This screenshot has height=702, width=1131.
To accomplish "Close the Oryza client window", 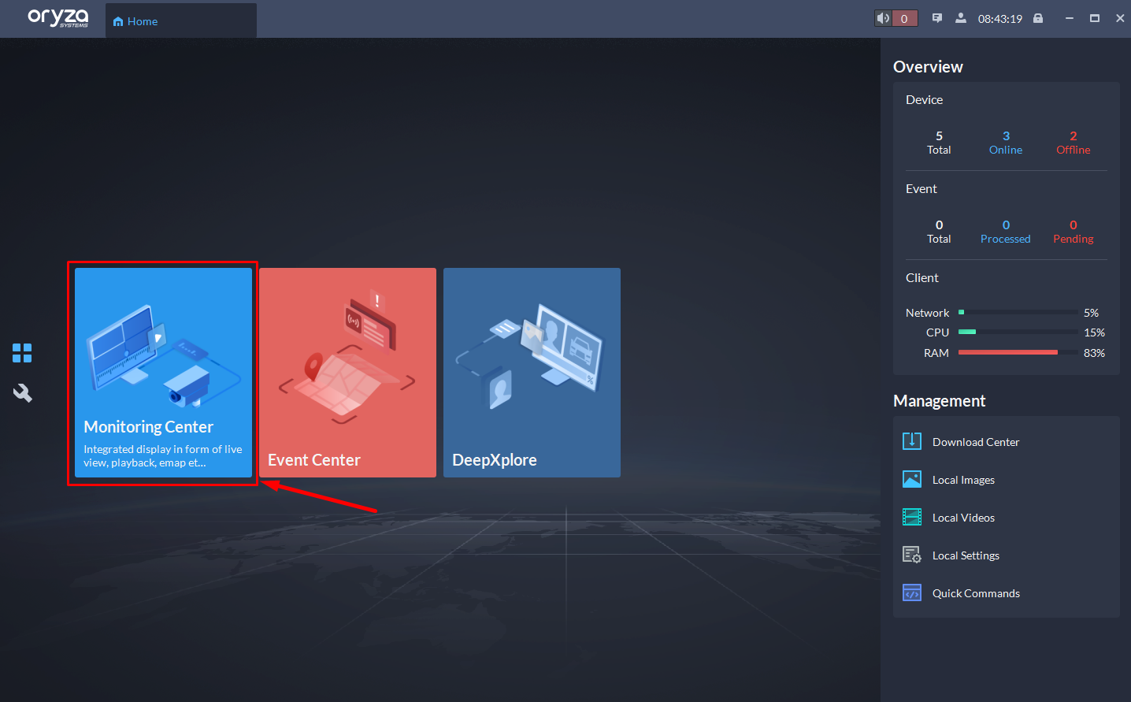I will pyautogui.click(x=1120, y=18).
